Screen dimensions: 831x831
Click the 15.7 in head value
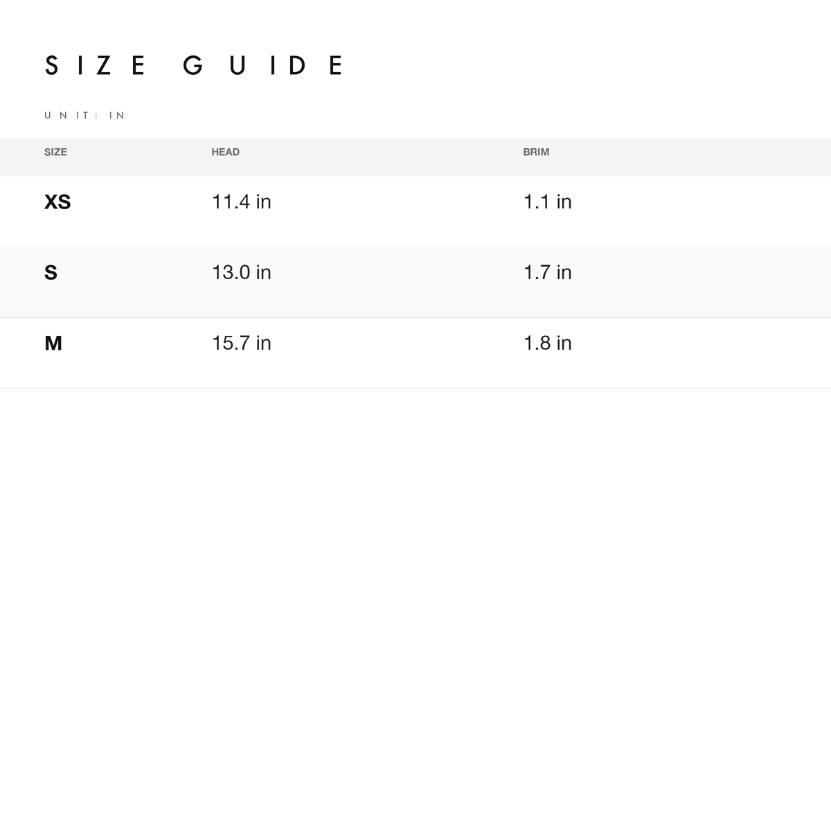click(242, 343)
